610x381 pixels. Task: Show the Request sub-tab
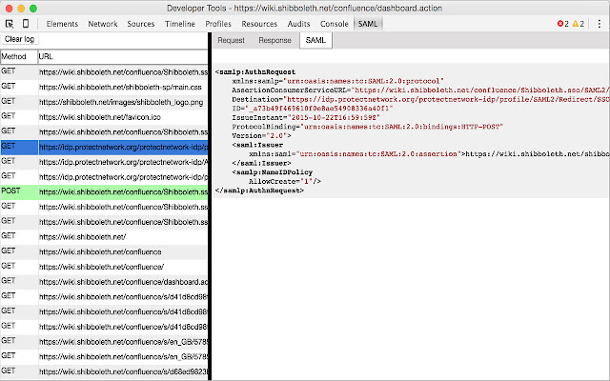click(232, 40)
